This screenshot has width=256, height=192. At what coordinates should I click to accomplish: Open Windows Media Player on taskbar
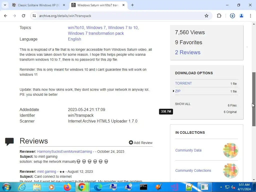52,187
